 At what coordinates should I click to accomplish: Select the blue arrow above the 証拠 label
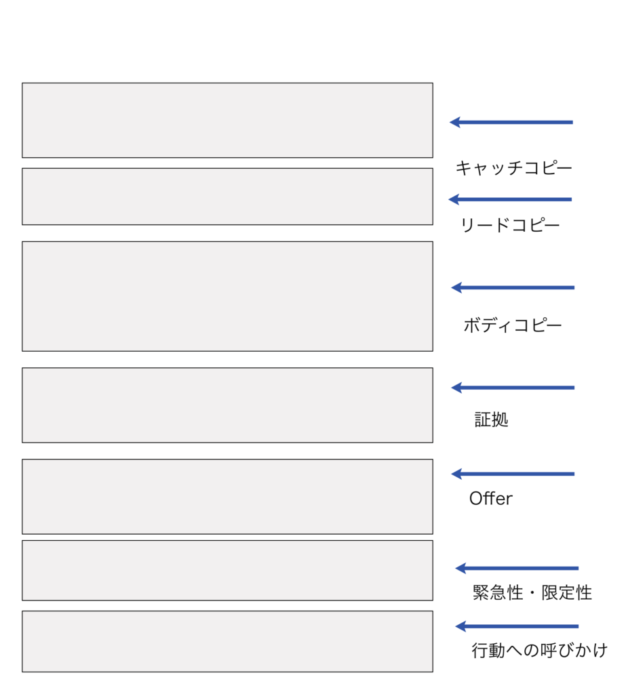pos(513,388)
